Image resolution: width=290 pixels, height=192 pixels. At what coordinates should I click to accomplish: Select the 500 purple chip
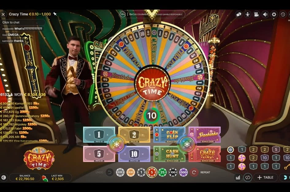183,172
